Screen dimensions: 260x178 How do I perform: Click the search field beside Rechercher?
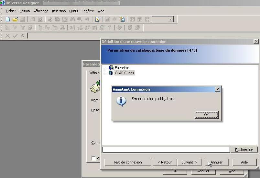(166, 150)
